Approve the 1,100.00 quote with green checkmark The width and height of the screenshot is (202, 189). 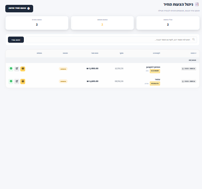pos(11,82)
